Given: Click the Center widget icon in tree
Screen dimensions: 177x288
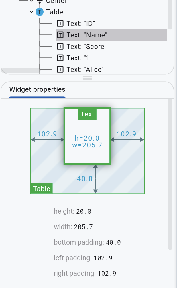Looking at the screenshot, I should pos(40,1).
